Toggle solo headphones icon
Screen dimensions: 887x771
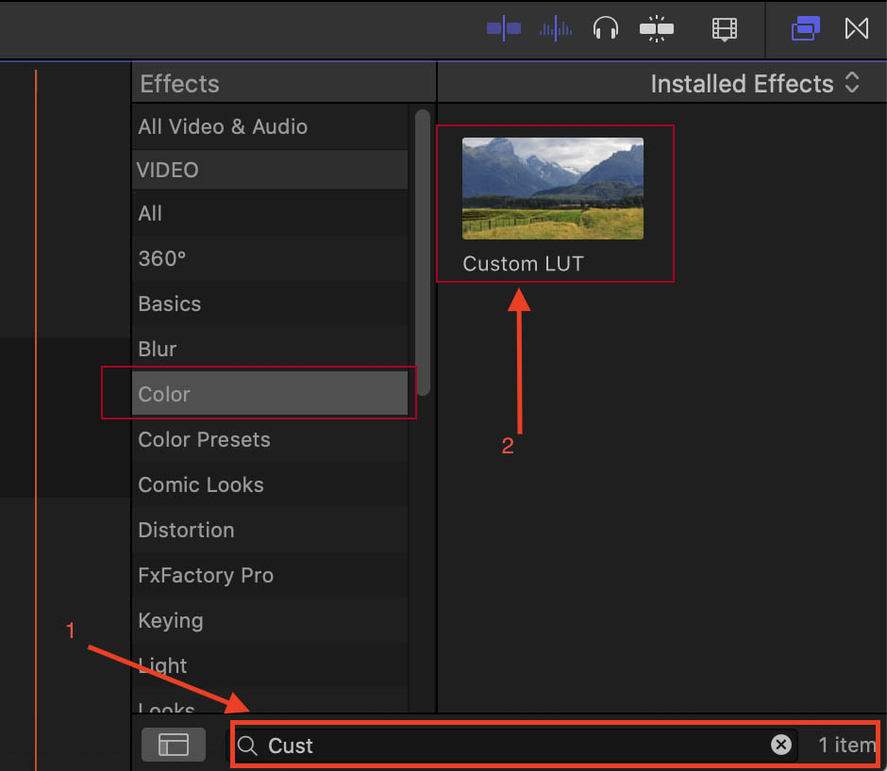(x=605, y=28)
